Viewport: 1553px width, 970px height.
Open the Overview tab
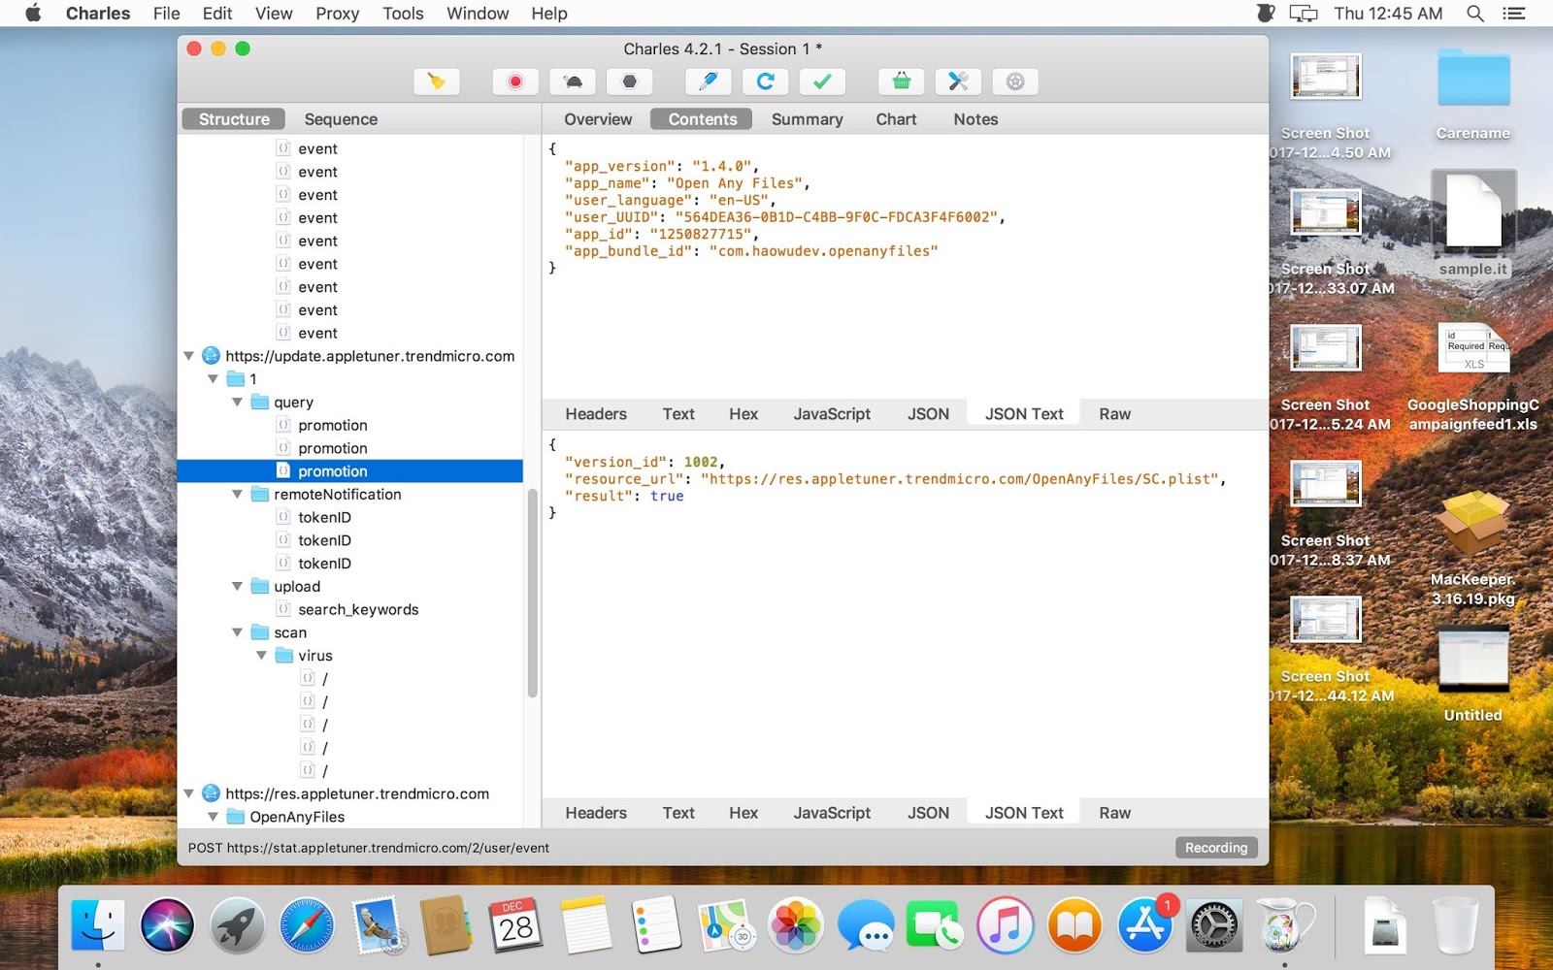(598, 119)
